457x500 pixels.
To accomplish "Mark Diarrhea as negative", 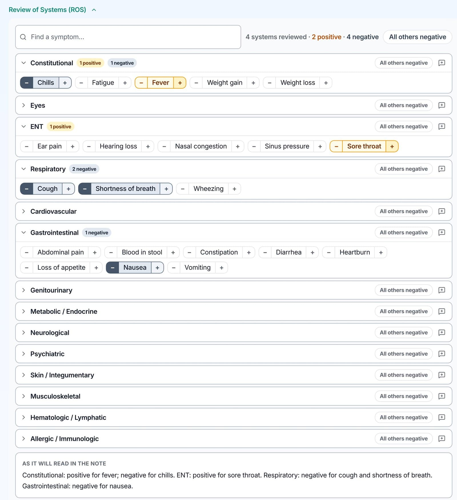I will pos(265,252).
